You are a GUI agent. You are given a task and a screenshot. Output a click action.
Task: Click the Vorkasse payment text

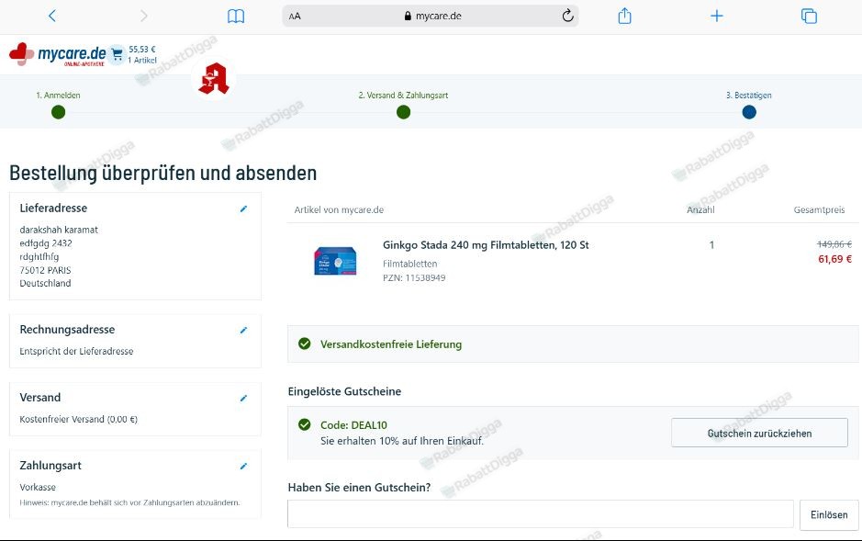coord(38,487)
